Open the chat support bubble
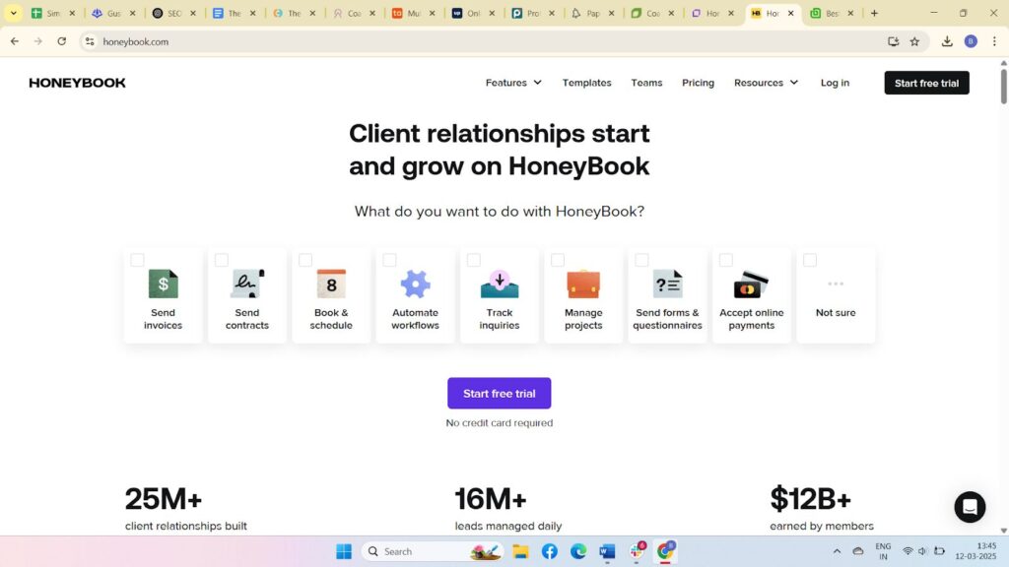Viewport: 1009px width, 567px height. pos(970,507)
